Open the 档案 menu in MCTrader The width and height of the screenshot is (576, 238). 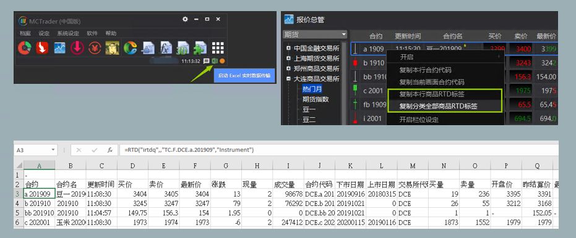point(25,33)
